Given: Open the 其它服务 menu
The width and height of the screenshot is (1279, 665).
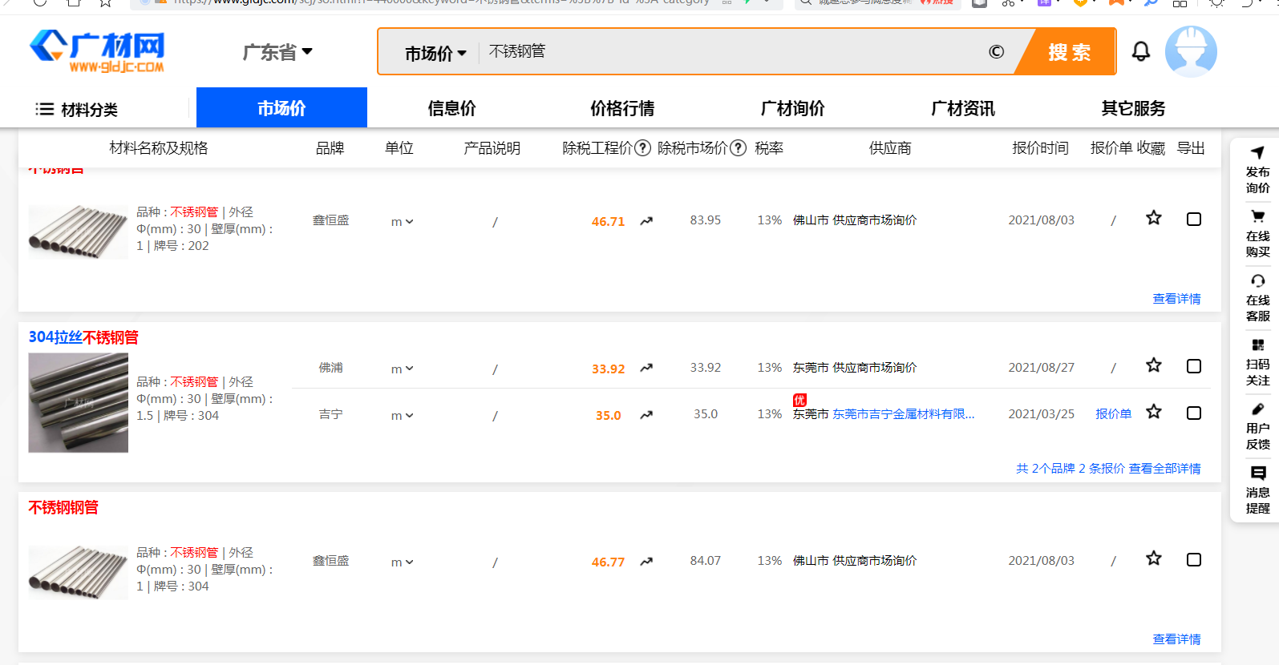Looking at the screenshot, I should (x=1133, y=108).
